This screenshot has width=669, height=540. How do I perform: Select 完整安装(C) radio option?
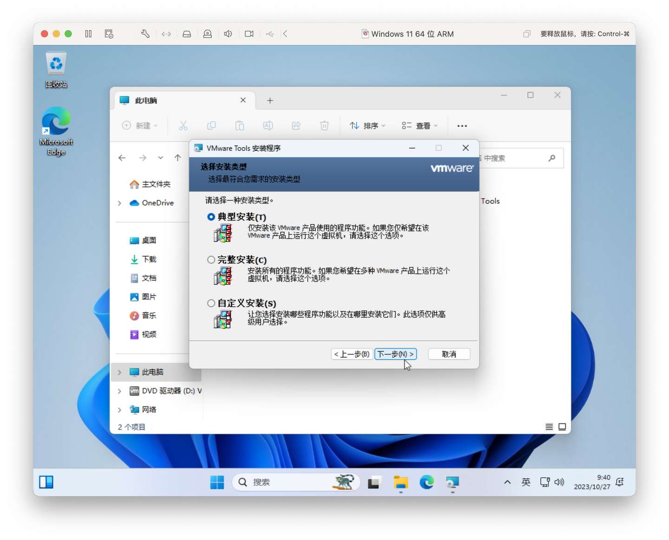click(211, 260)
